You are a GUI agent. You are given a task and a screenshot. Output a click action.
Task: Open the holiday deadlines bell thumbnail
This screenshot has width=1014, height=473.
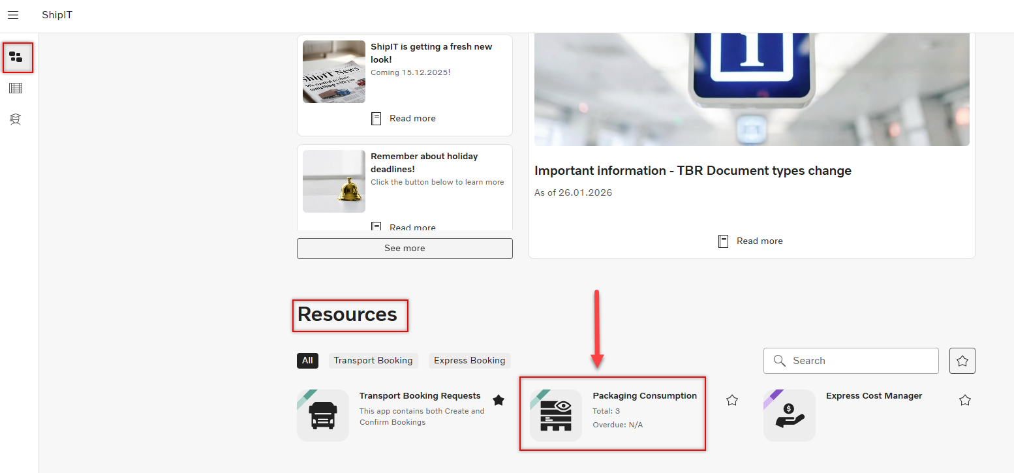point(334,181)
